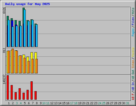The width and height of the screenshot is (136, 106).
Task: Click day label 6 on the x-axis
Action: coord(29,103)
